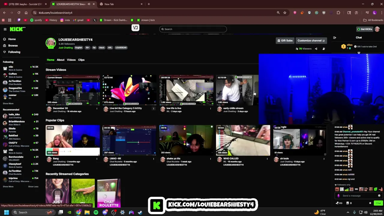
Task: Open OBS Studio from the taskbar
Action: tap(114, 212)
